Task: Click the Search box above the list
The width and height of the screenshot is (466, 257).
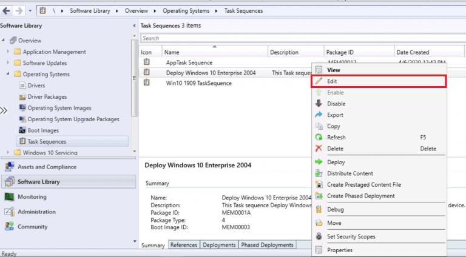Action: click(231, 38)
